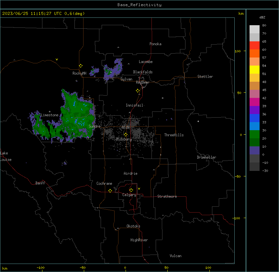Click the Okotoks town label
This screenshot has height=272, width=279.
(133, 226)
